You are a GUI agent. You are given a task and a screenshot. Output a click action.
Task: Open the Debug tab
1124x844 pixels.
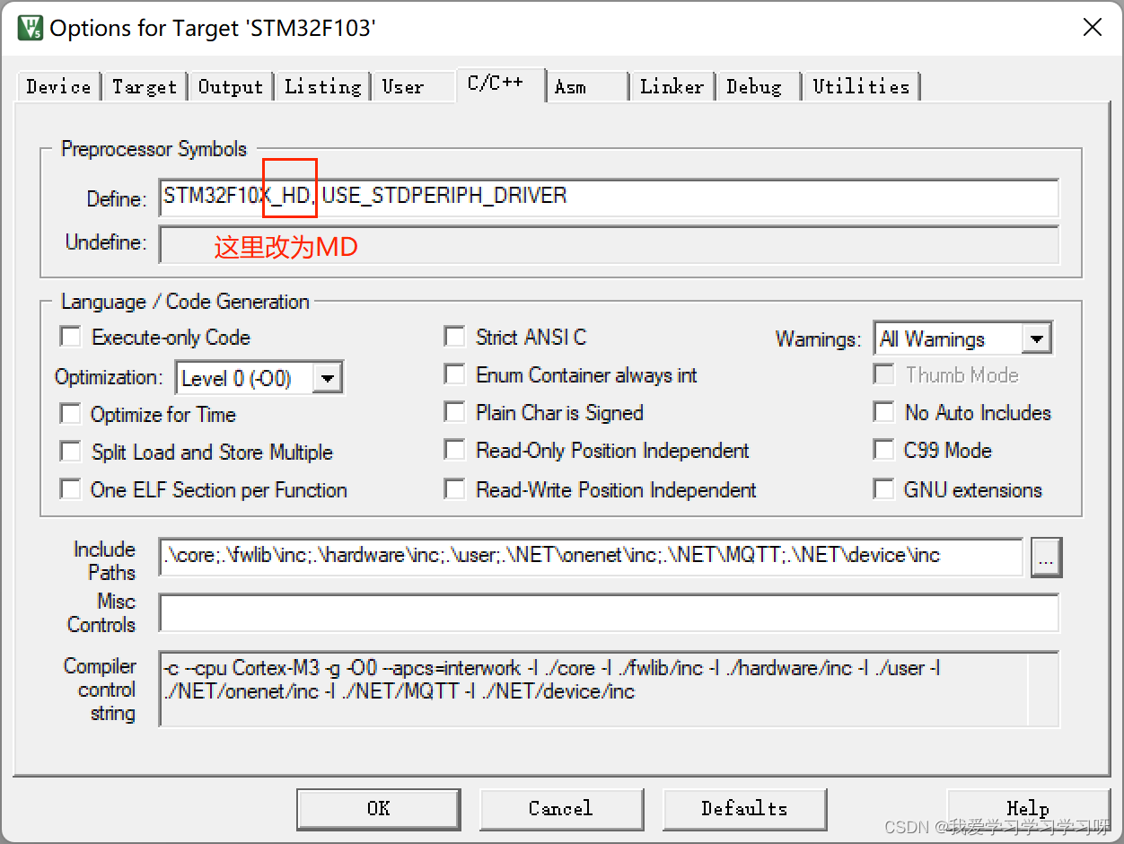click(x=757, y=86)
